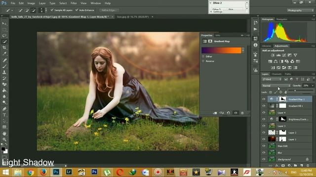Select the Pen tool

pos(4,109)
